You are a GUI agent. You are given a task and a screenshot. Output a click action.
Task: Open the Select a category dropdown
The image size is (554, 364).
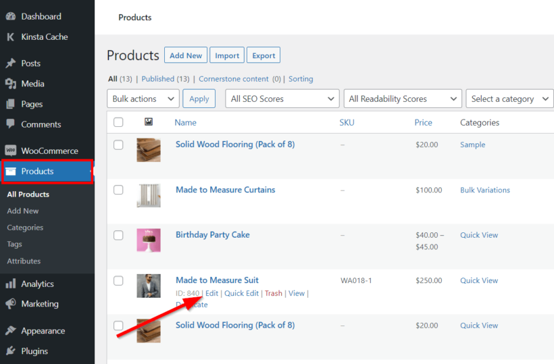[510, 99]
